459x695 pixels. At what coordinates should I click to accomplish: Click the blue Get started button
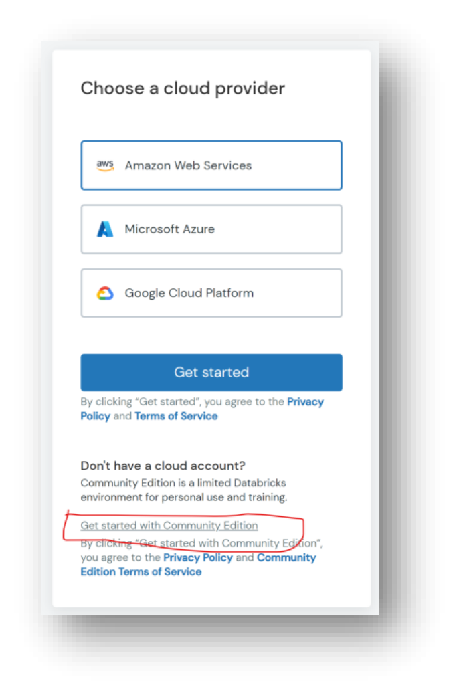coord(211,373)
